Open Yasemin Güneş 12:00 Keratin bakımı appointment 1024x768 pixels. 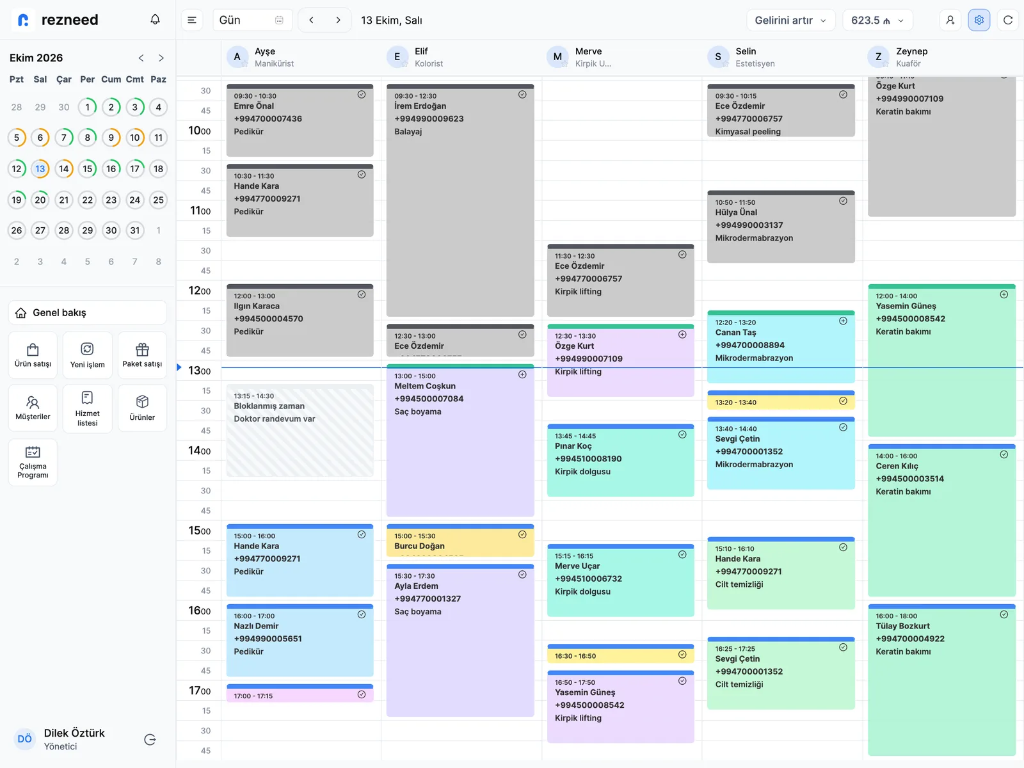click(941, 361)
